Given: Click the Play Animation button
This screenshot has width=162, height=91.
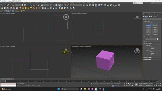Looking at the screenshot, I should coord(129,84).
